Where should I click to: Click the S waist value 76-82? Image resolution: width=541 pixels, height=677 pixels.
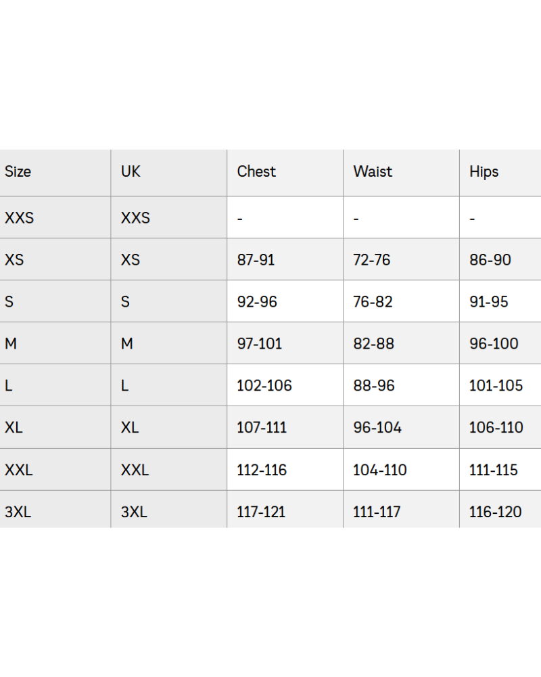click(373, 302)
